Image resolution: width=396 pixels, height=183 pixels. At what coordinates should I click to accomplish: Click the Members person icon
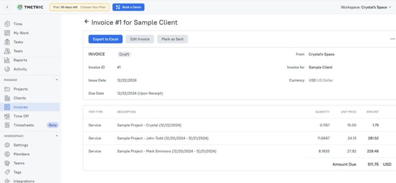(7, 154)
